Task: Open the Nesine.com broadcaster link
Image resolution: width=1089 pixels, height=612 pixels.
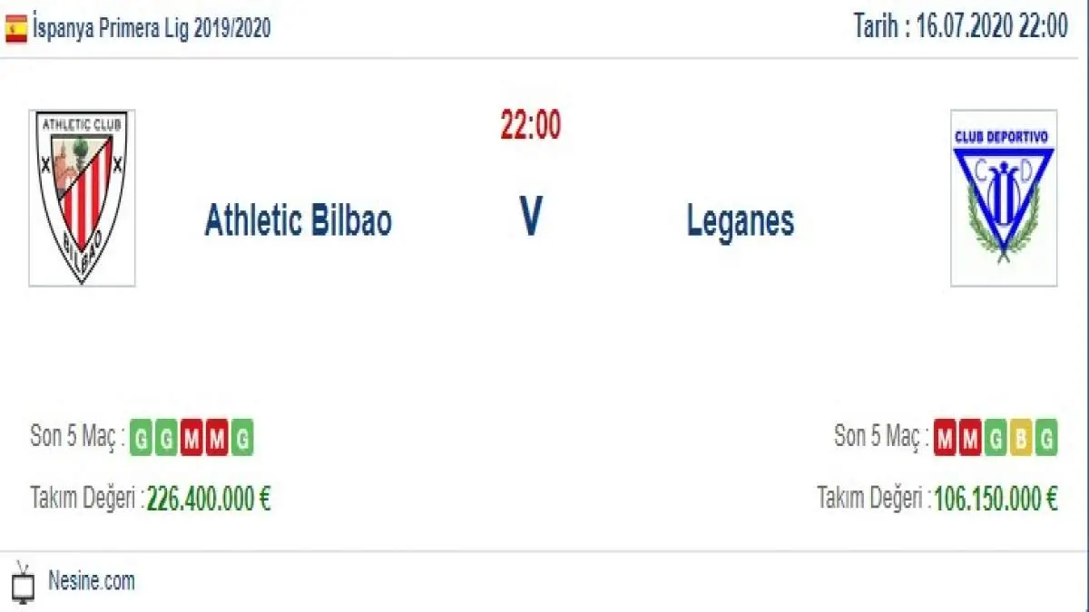Action: point(91,581)
